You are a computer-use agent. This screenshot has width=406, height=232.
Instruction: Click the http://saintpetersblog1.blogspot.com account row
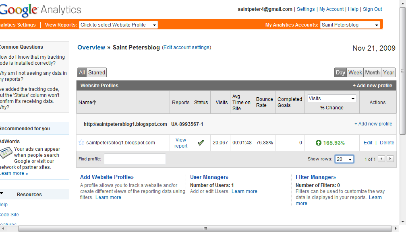(125, 124)
